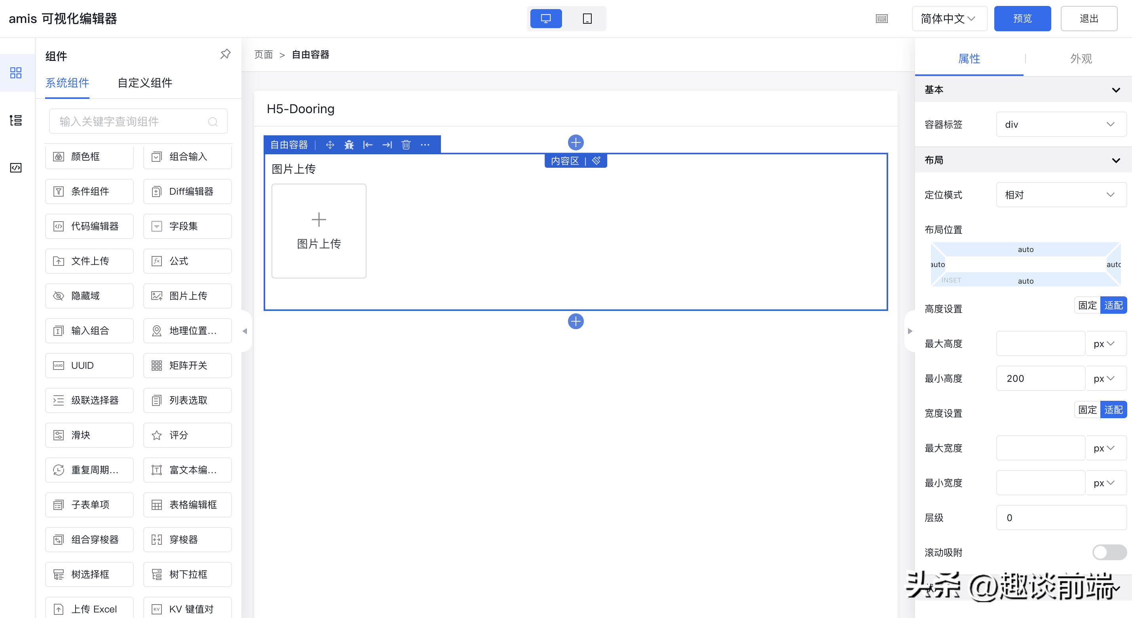Click the bug debug icon on container toolbar
Image resolution: width=1132 pixels, height=618 pixels.
(x=349, y=145)
